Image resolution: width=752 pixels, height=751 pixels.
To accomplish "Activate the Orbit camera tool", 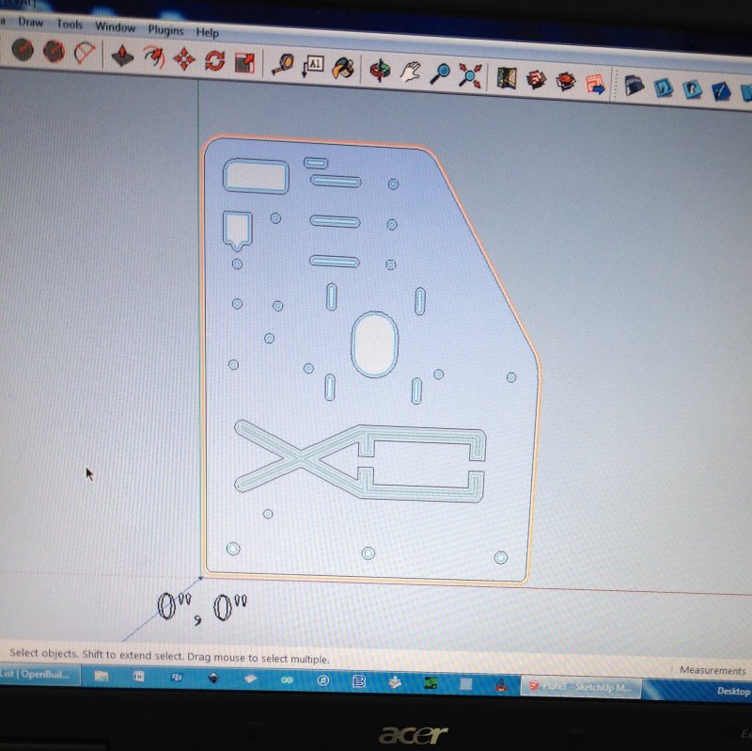I will tap(380, 70).
